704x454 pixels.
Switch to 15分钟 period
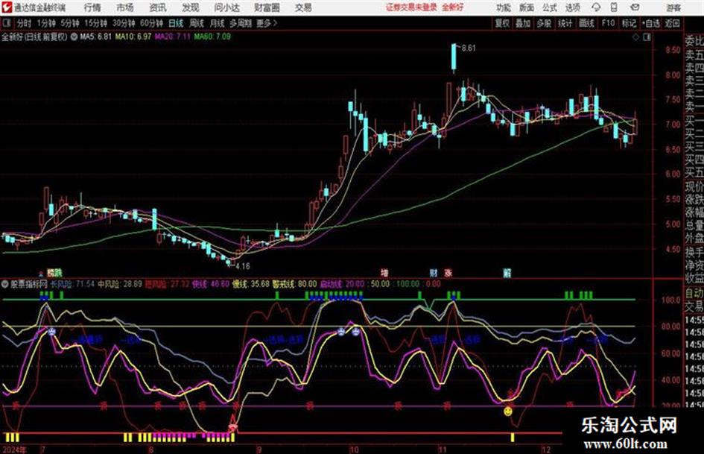click(95, 23)
